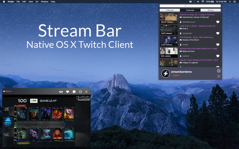This screenshot has height=149, width=239.
Task: Click the heart icon in player toolbar
Action: point(68,92)
